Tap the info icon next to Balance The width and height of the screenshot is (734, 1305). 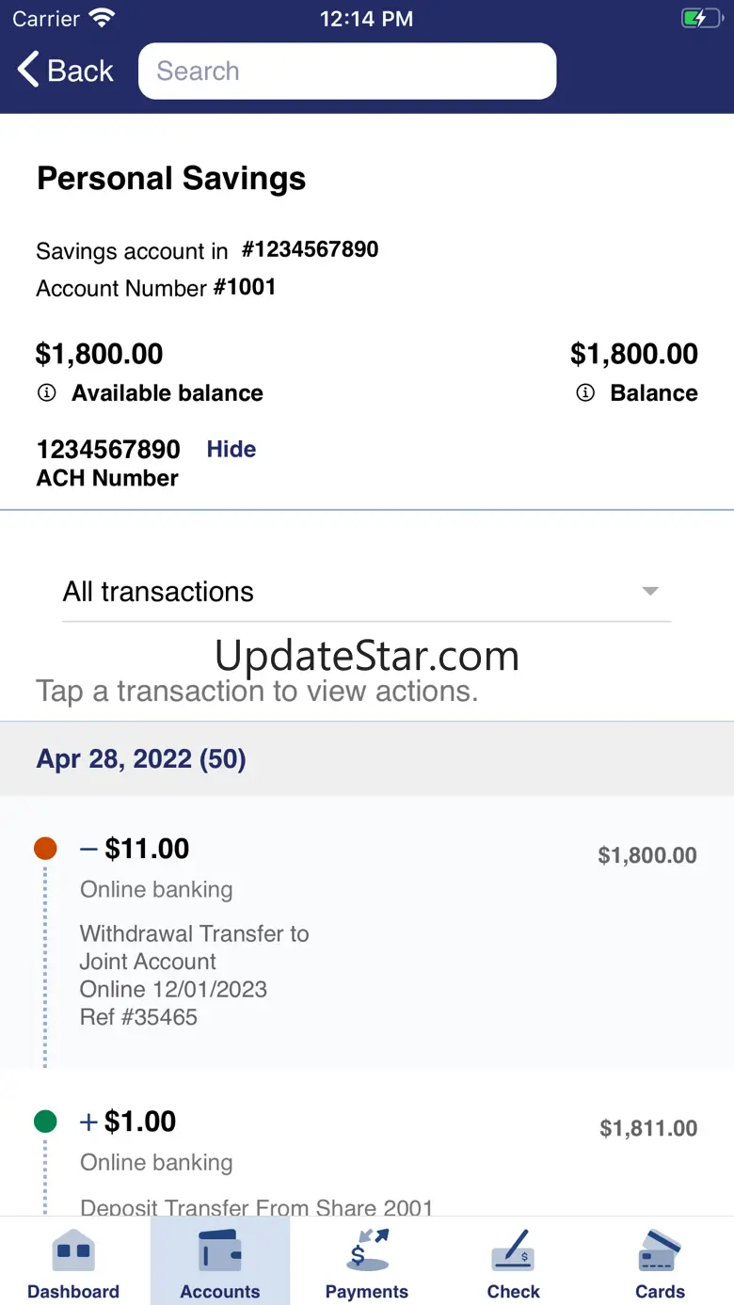coord(585,393)
